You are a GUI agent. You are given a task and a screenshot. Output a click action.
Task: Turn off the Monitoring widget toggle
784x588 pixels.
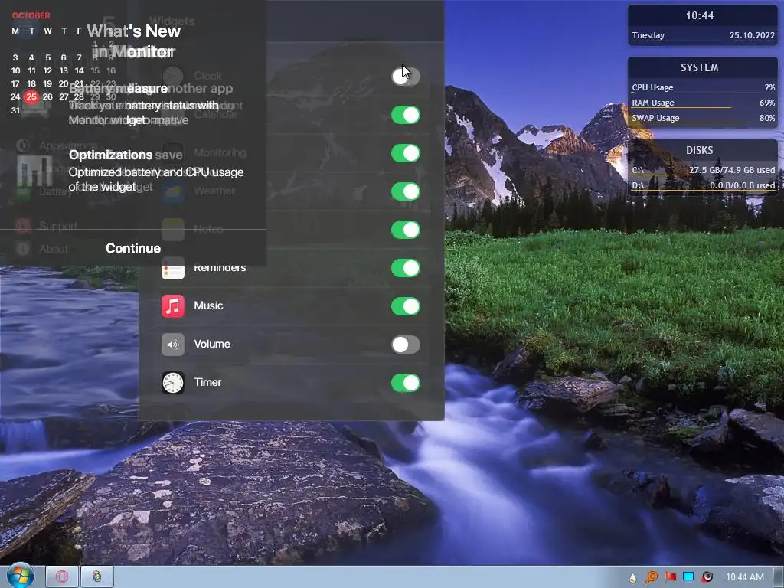coord(406,153)
